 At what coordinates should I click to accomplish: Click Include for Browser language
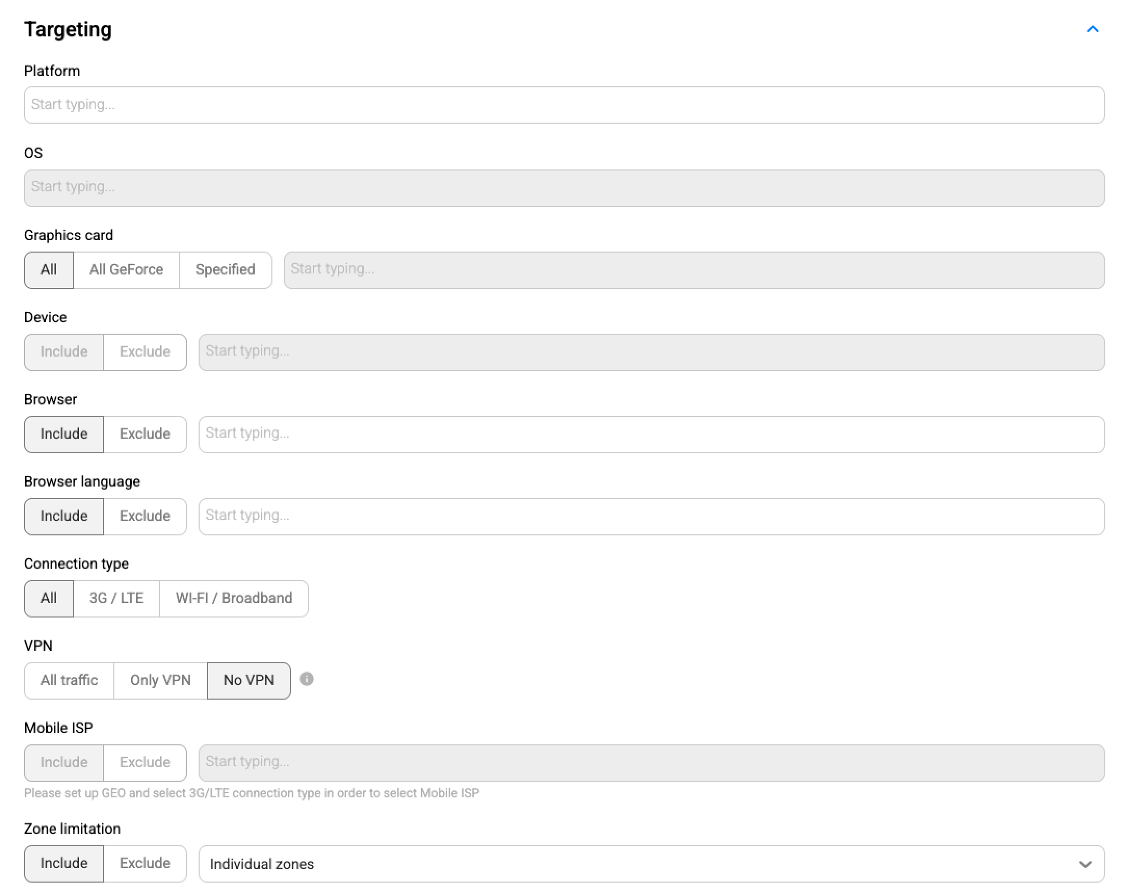point(63,516)
